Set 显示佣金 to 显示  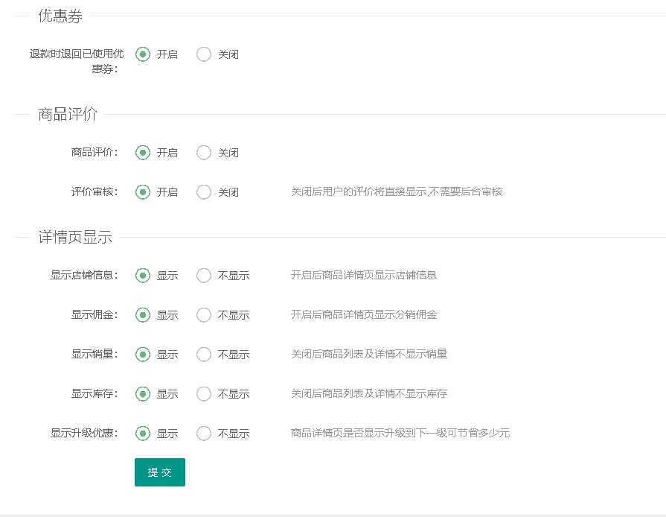pyautogui.click(x=143, y=315)
